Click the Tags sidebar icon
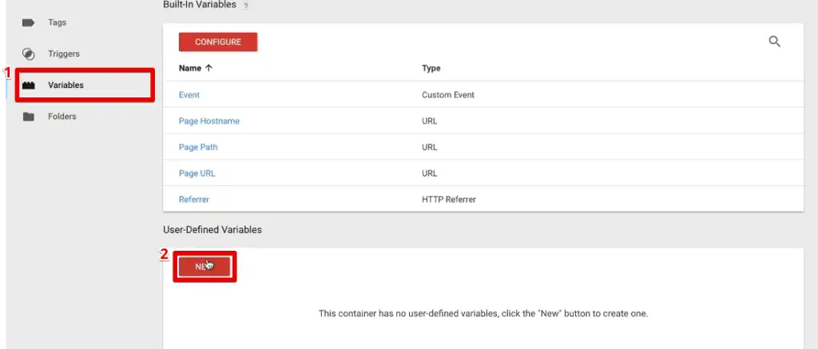Viewport: 818px width, 349px height. 28,22
